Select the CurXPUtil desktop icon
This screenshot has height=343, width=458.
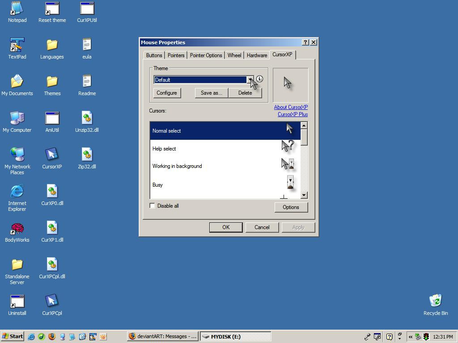pos(87,12)
